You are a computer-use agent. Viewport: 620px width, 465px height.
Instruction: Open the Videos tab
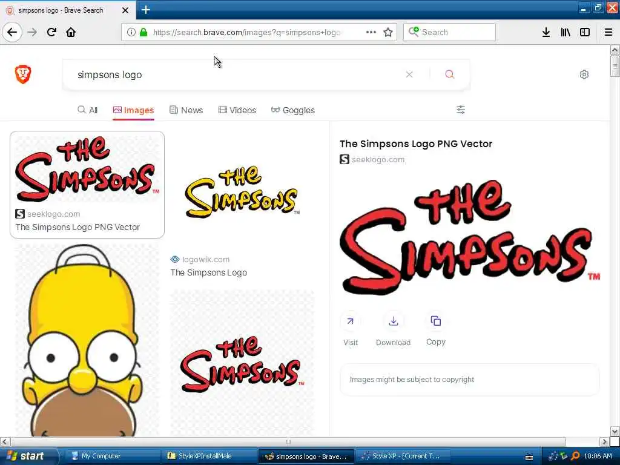point(237,110)
